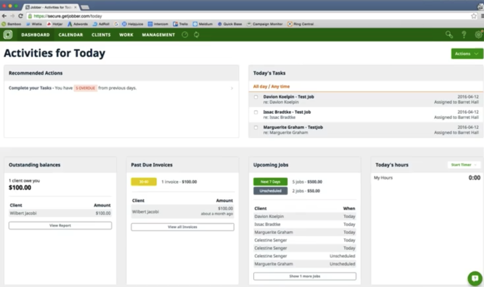Click the browser address bar
This screenshot has height=287, width=484.
[247, 16]
